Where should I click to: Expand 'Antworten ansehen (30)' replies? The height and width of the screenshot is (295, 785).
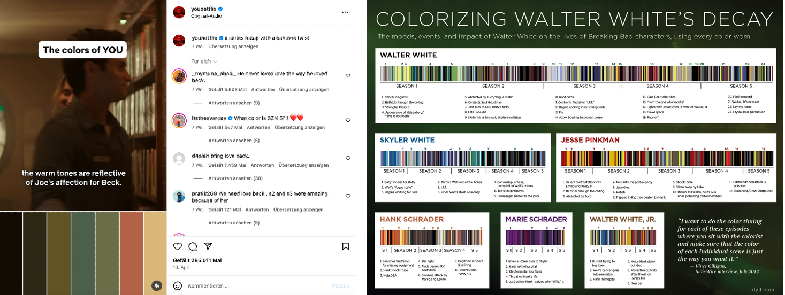pos(235,178)
